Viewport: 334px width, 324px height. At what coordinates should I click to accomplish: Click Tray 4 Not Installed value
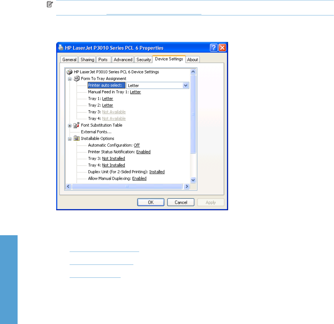[x=114, y=165]
